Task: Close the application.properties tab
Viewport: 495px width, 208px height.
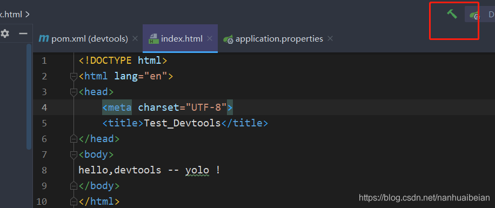Action: click(330, 38)
